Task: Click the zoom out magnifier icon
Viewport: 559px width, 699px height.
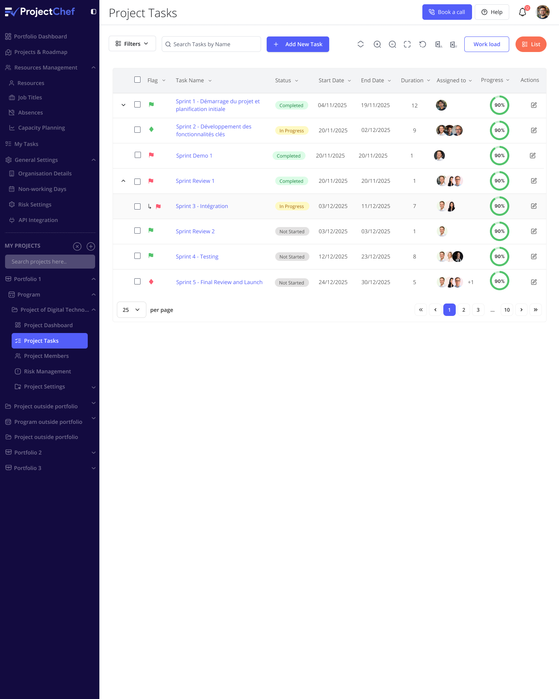Action: 392,44
